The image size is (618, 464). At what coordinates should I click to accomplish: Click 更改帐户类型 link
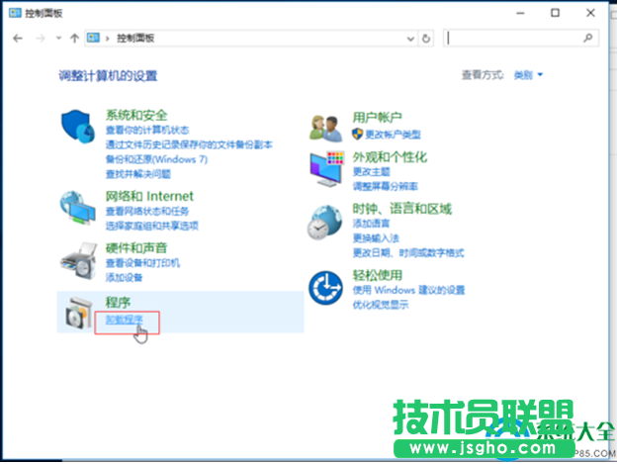click(393, 135)
